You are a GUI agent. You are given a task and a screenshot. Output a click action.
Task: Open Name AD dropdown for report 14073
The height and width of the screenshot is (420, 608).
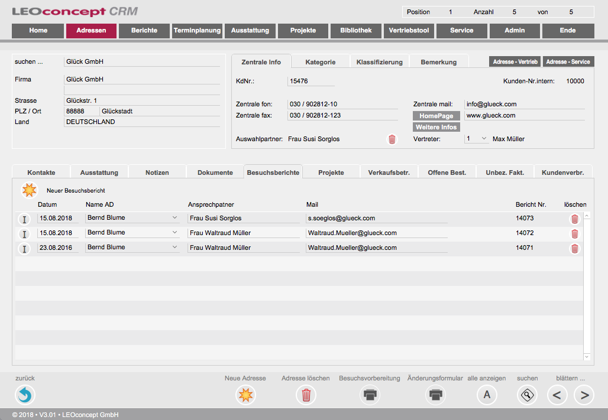tap(174, 218)
